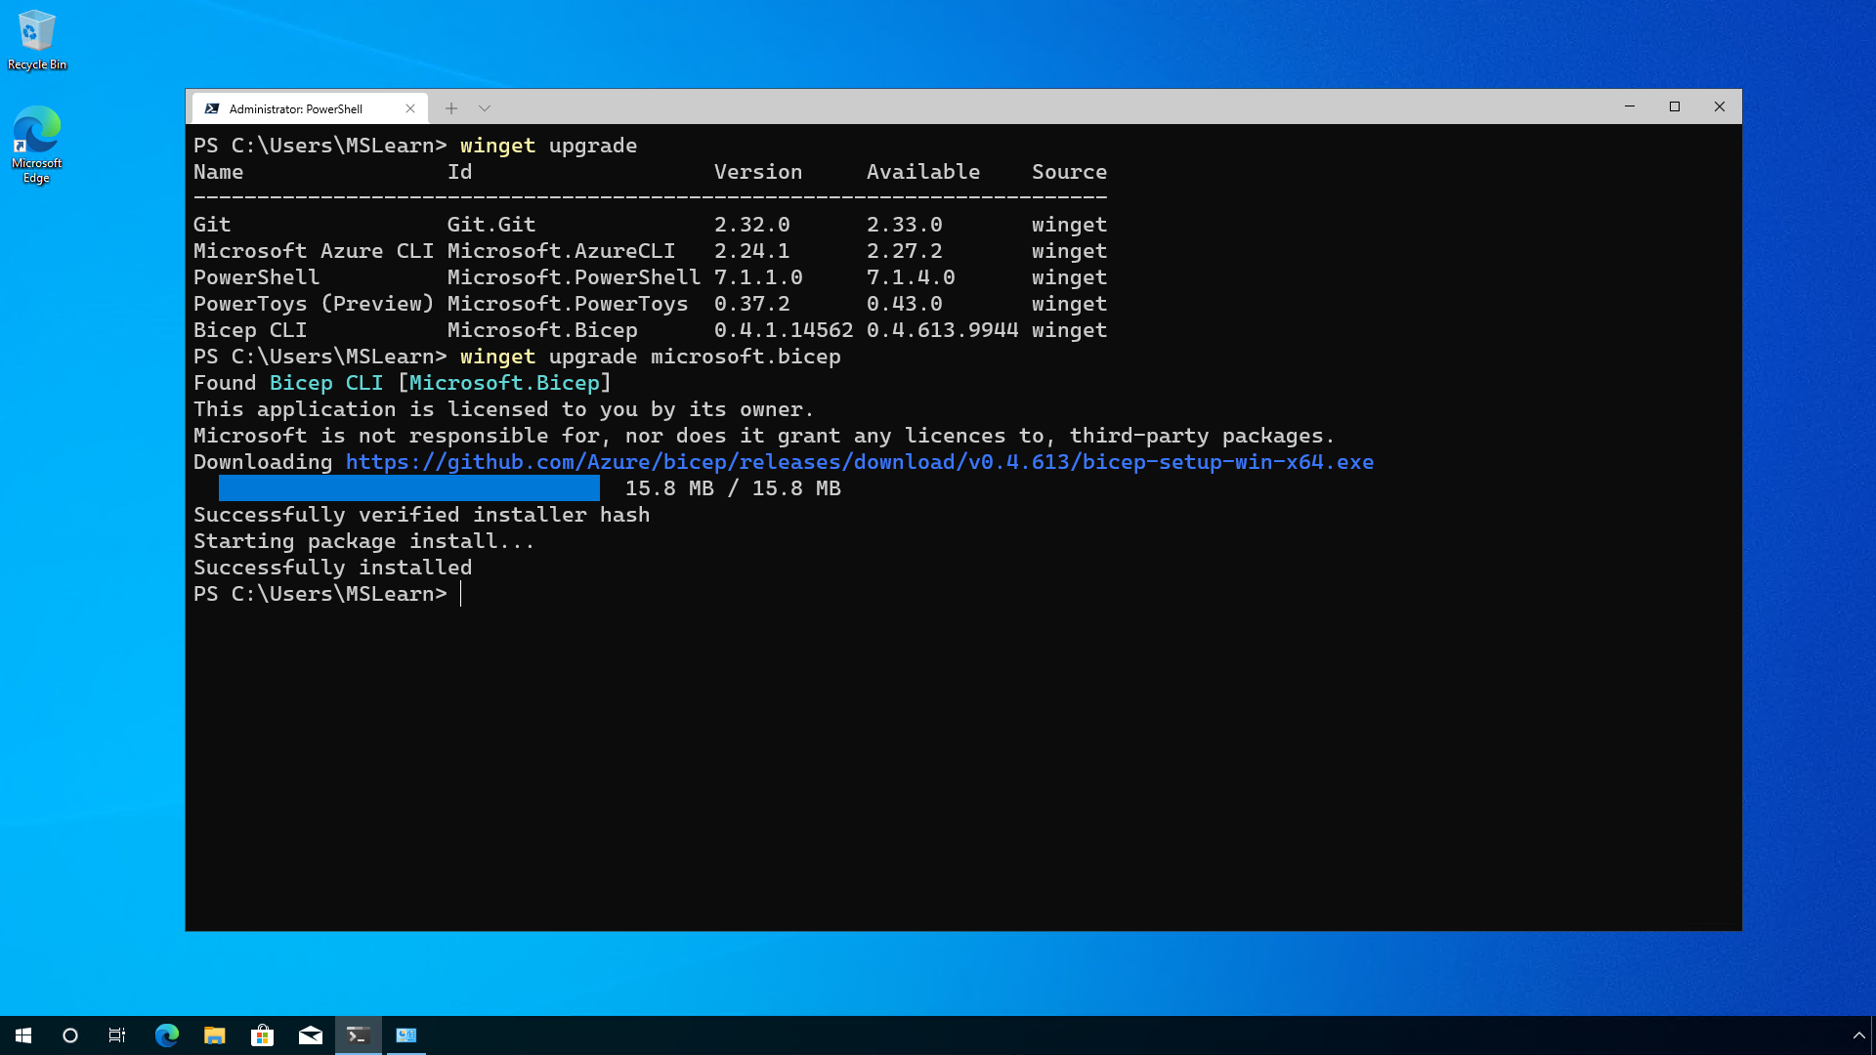
Task: Click the PowerShell icon on the terminal tab
Action: point(213,108)
